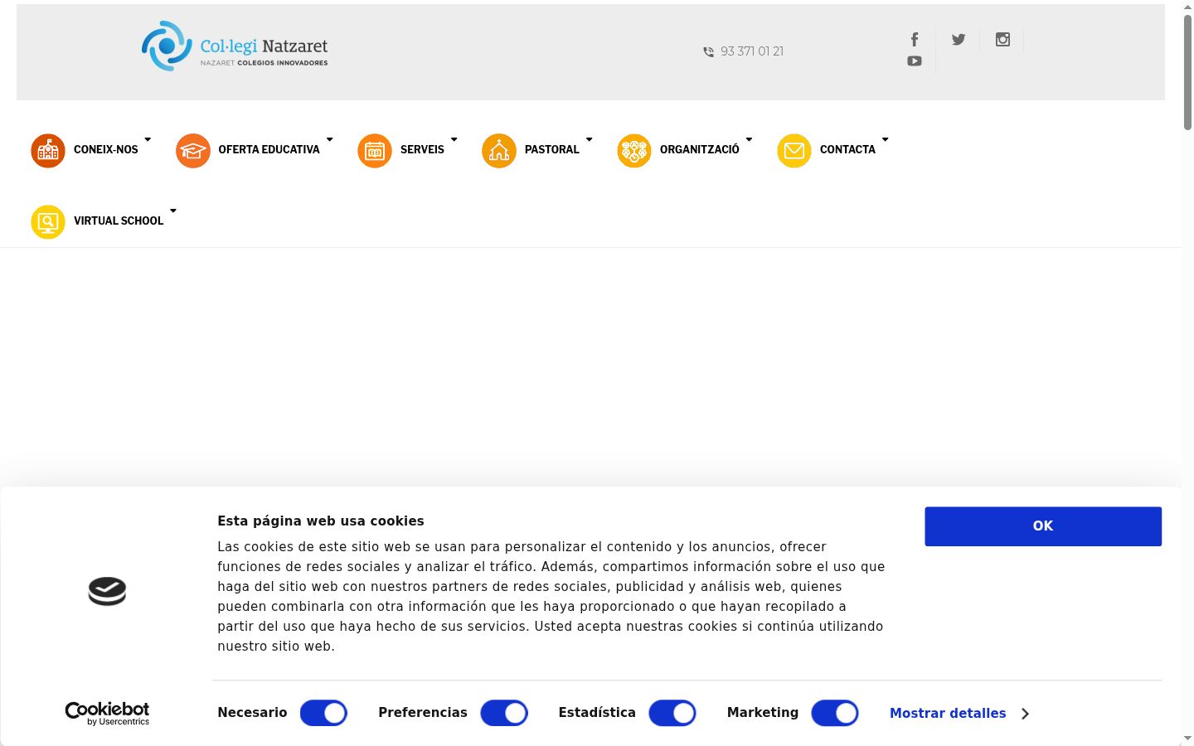This screenshot has width=1194, height=746.
Task: Open the Twitter social icon
Action: (x=959, y=39)
